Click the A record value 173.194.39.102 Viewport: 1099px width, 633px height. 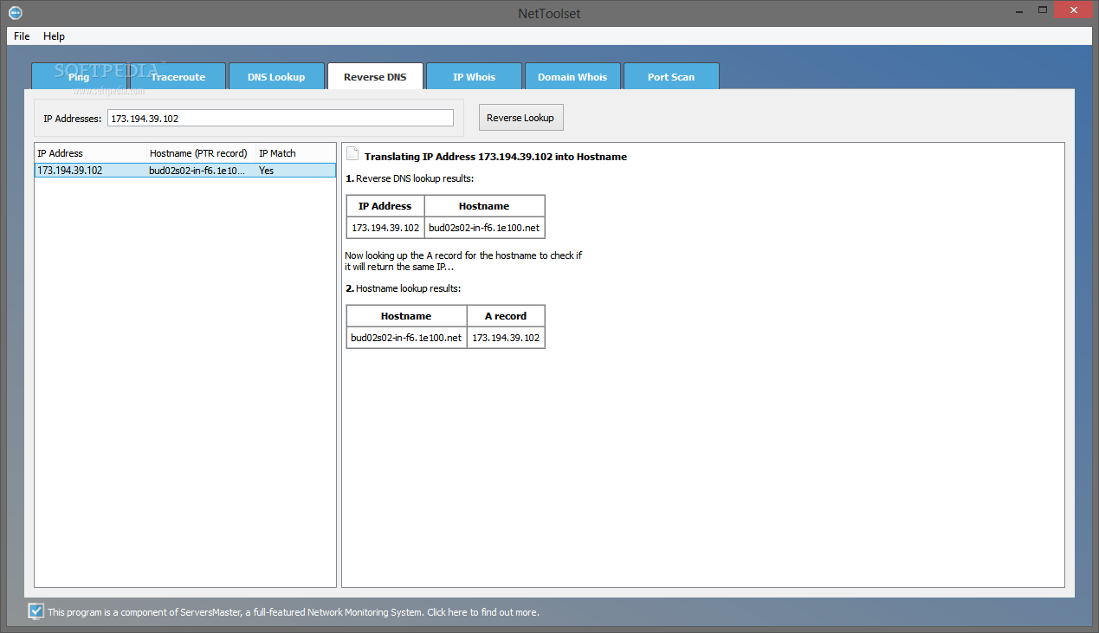(506, 338)
